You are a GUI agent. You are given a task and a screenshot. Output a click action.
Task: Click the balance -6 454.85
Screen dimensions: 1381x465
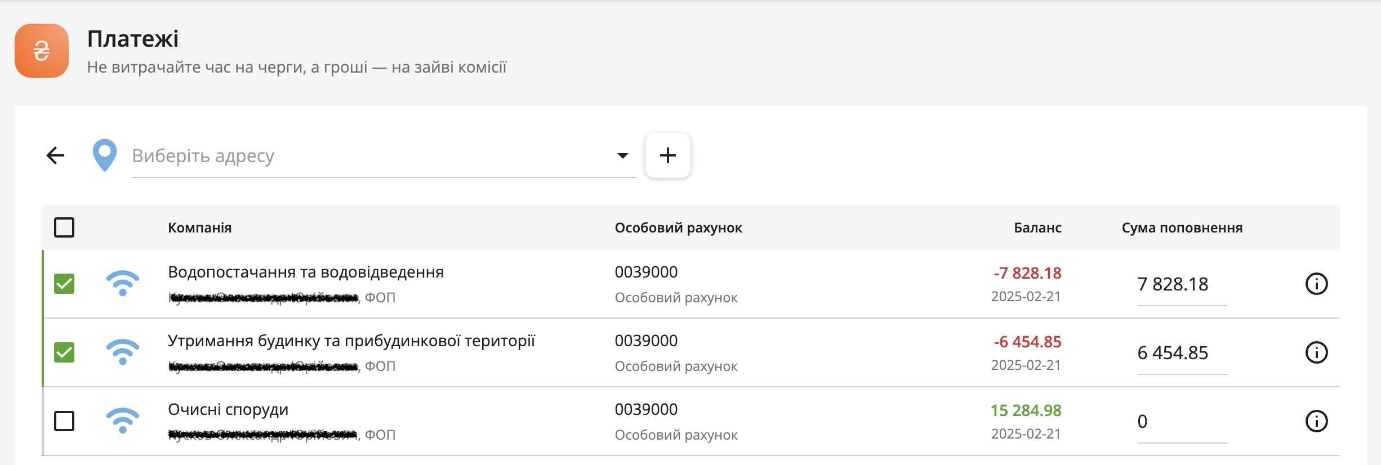tap(1028, 342)
